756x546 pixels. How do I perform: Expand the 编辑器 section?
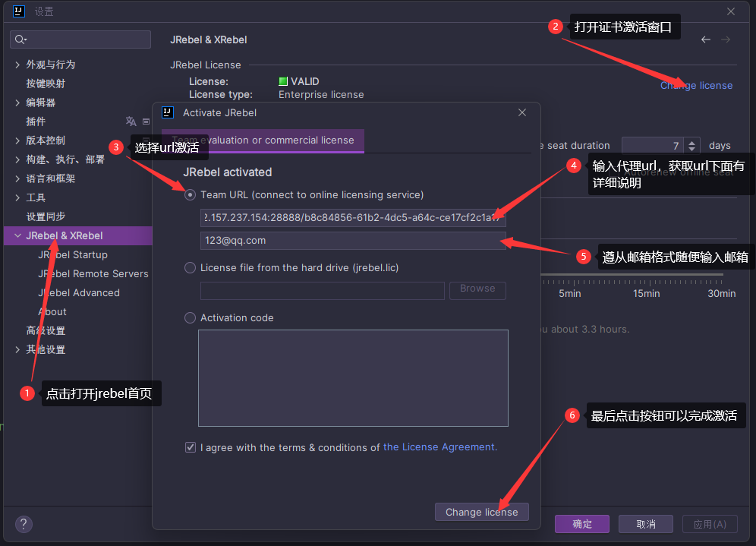(x=17, y=103)
